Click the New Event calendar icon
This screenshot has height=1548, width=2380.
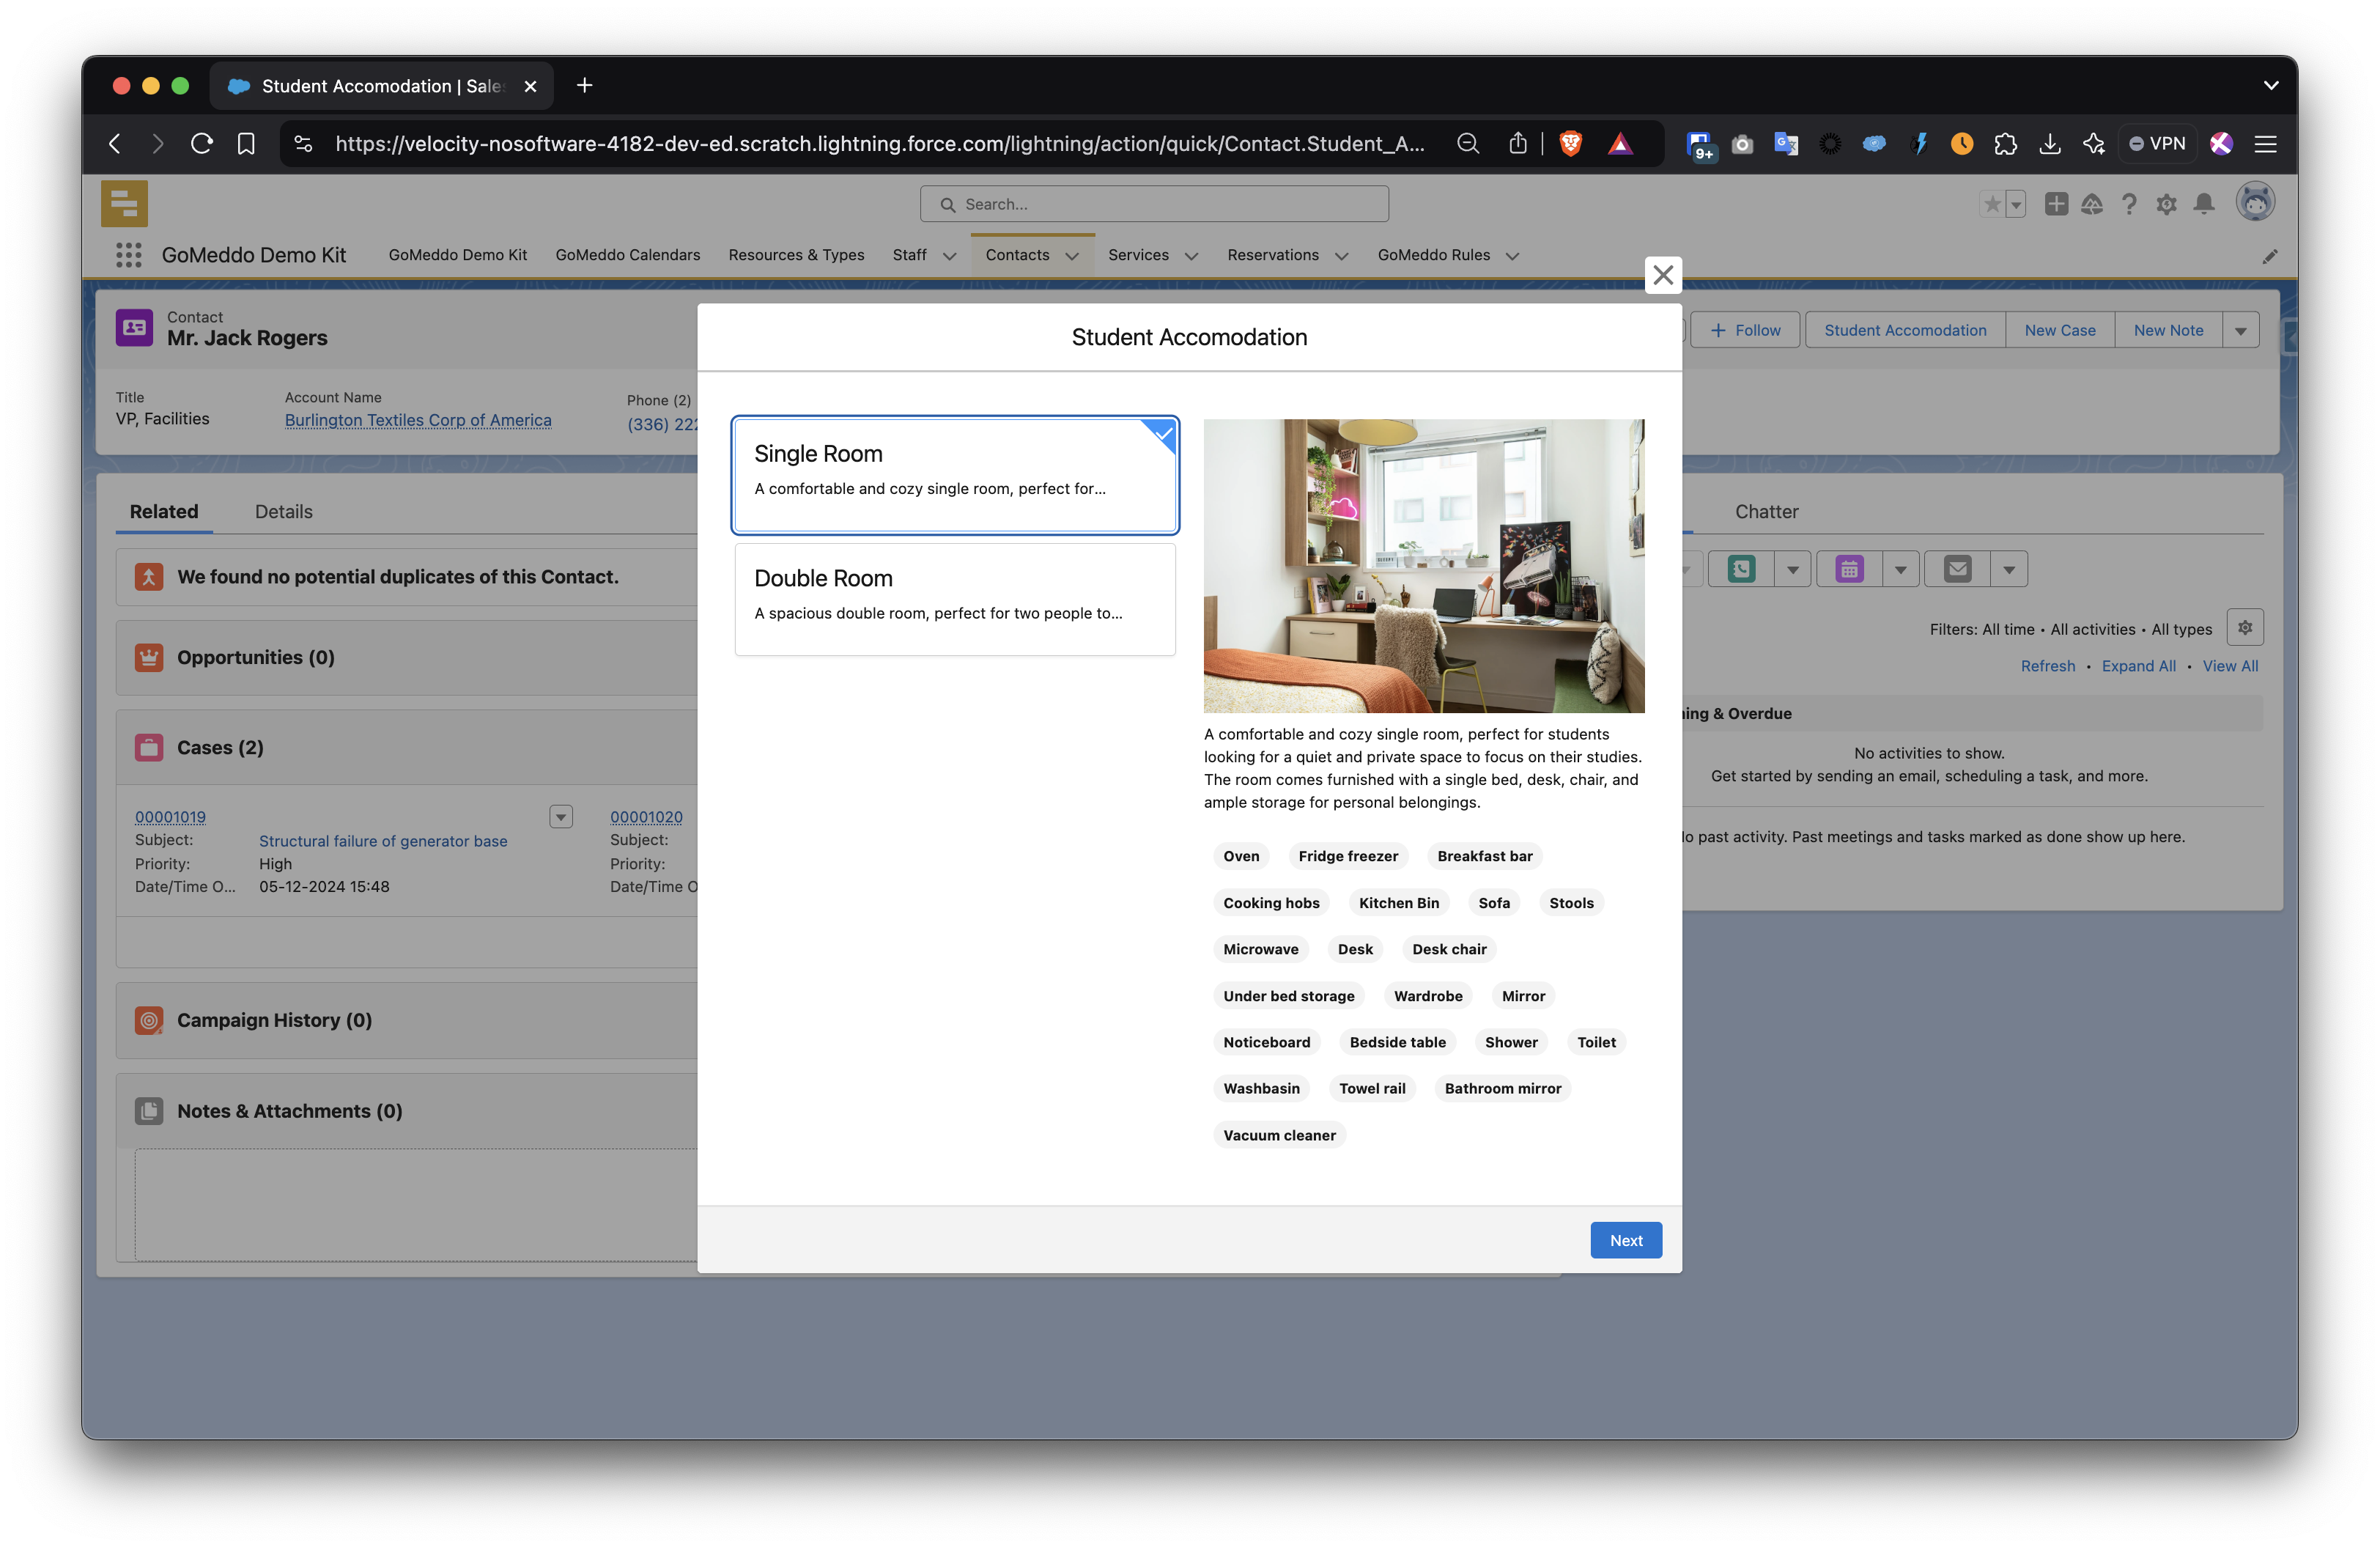click(1849, 569)
